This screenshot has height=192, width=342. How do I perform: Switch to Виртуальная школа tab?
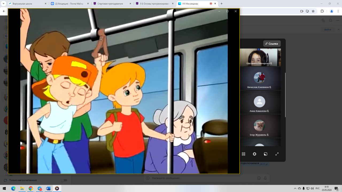click(x=26, y=4)
